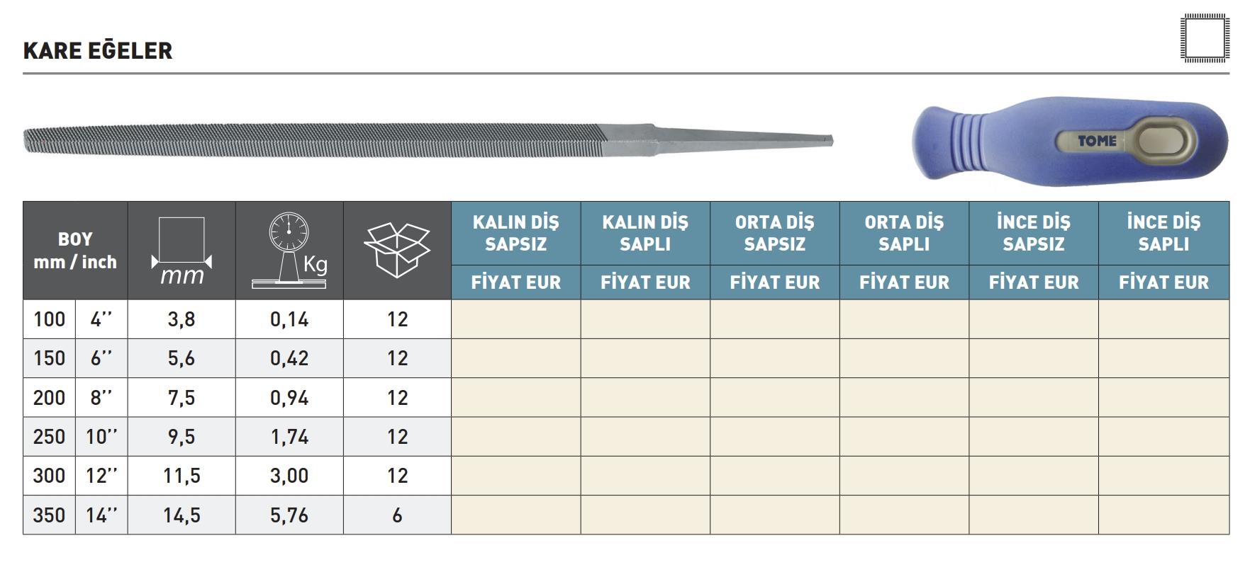
Task: Select the KALIN DİŞ SAPSIZ column header
Action: [515, 233]
